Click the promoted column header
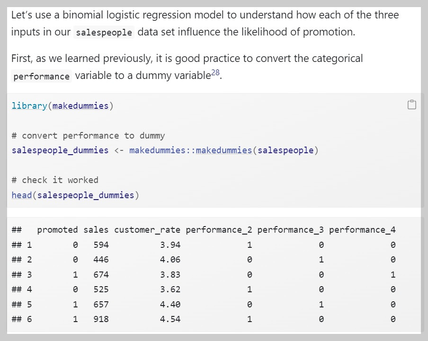This screenshot has height=341, width=428. (x=57, y=230)
